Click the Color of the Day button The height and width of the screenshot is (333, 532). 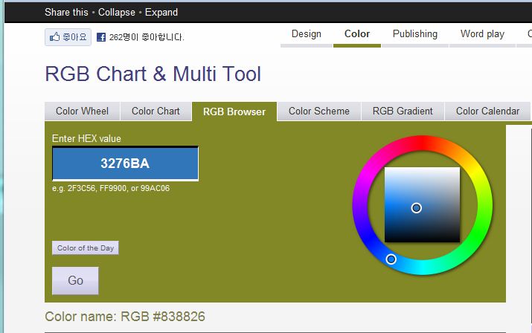point(85,248)
